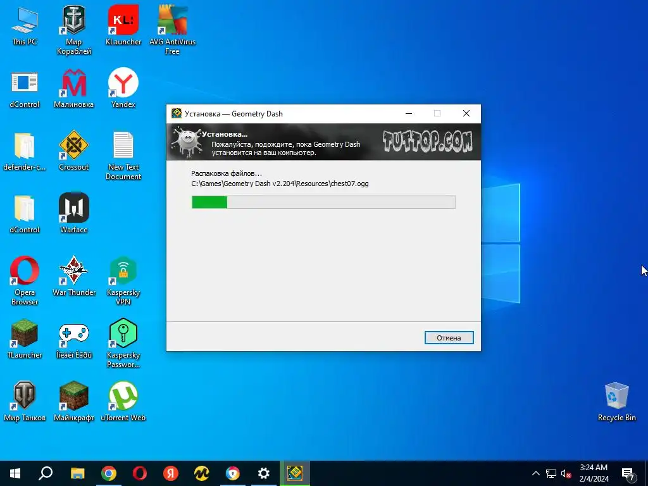Click the Распаковка файлов status text
The height and width of the screenshot is (486, 648).
(227, 173)
